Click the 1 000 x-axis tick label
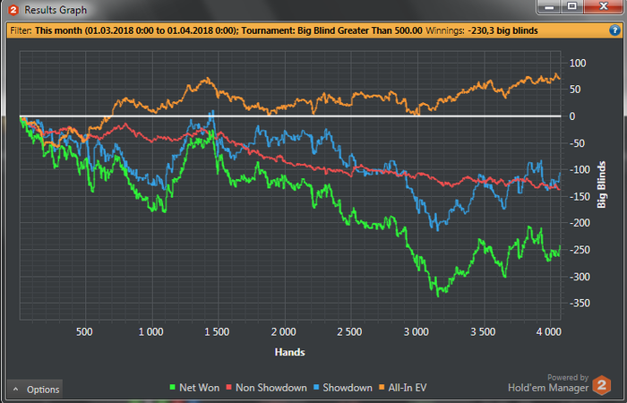 (150, 332)
